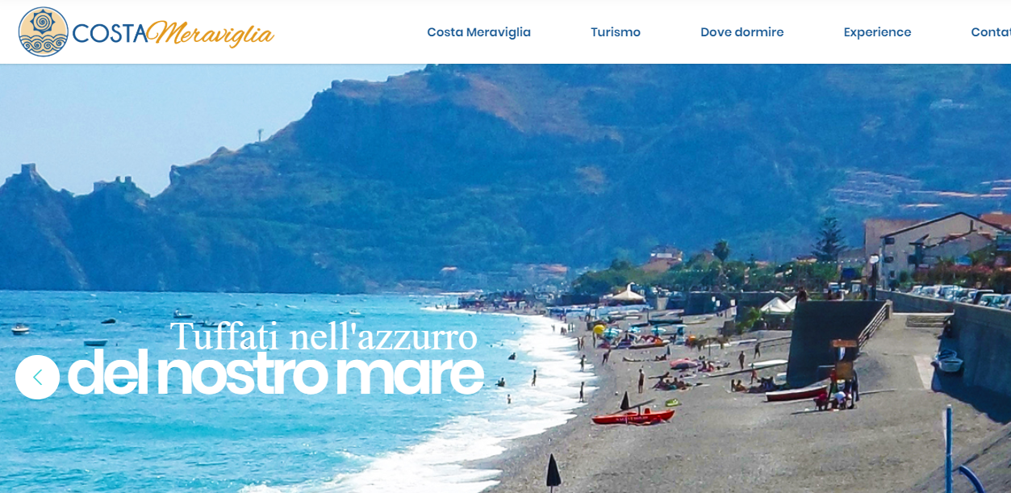Click the turquoise sea area of the slide
This screenshot has height=493, width=1011.
coord(242,436)
